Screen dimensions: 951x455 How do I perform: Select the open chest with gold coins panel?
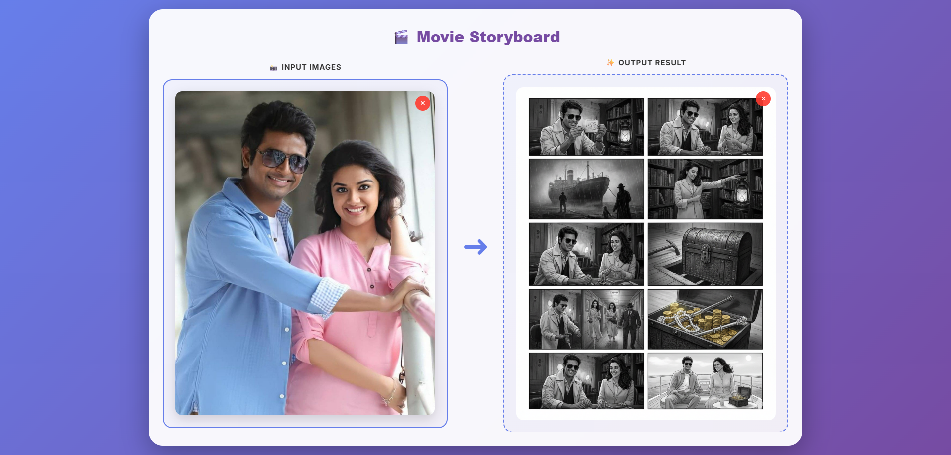click(x=705, y=319)
